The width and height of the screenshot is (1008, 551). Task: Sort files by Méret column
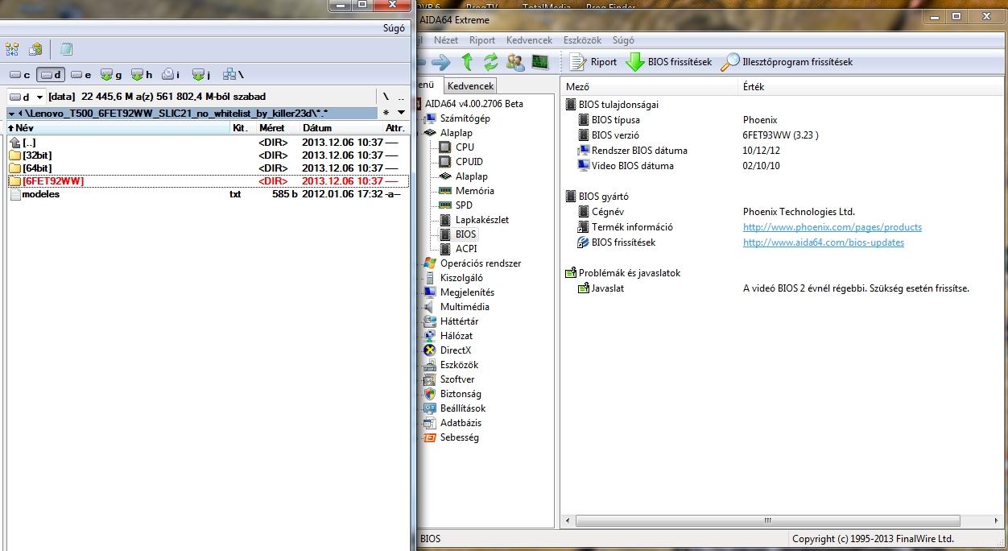point(278,128)
